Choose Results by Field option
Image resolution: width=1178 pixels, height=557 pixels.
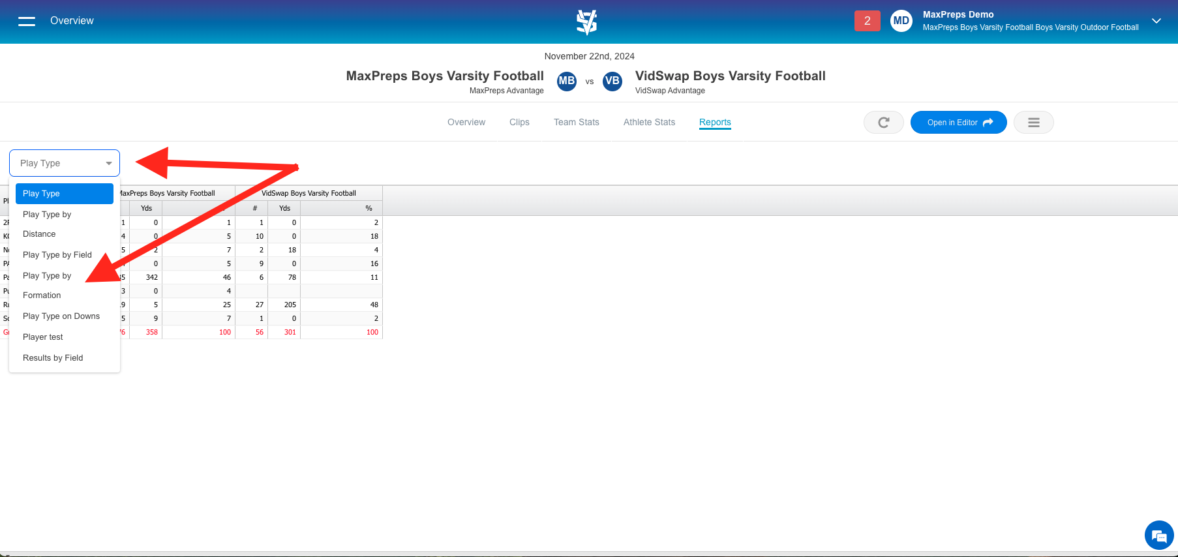(x=65, y=358)
